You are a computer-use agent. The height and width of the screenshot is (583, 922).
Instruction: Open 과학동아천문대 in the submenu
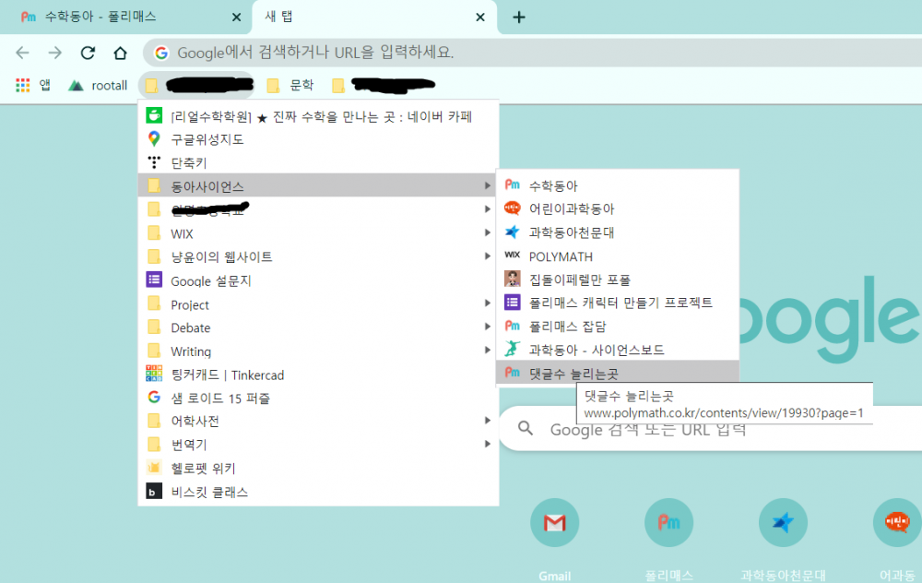(618, 232)
